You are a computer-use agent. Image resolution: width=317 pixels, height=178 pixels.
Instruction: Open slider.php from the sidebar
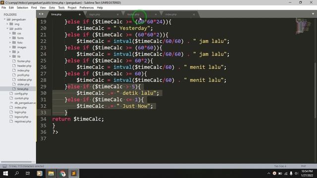23,85
